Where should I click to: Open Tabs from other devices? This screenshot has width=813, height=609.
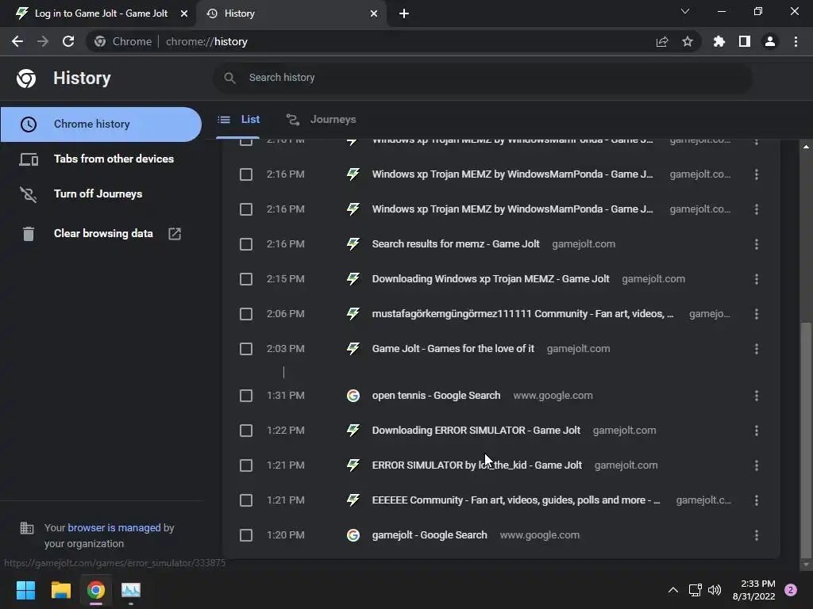pyautogui.click(x=101, y=159)
